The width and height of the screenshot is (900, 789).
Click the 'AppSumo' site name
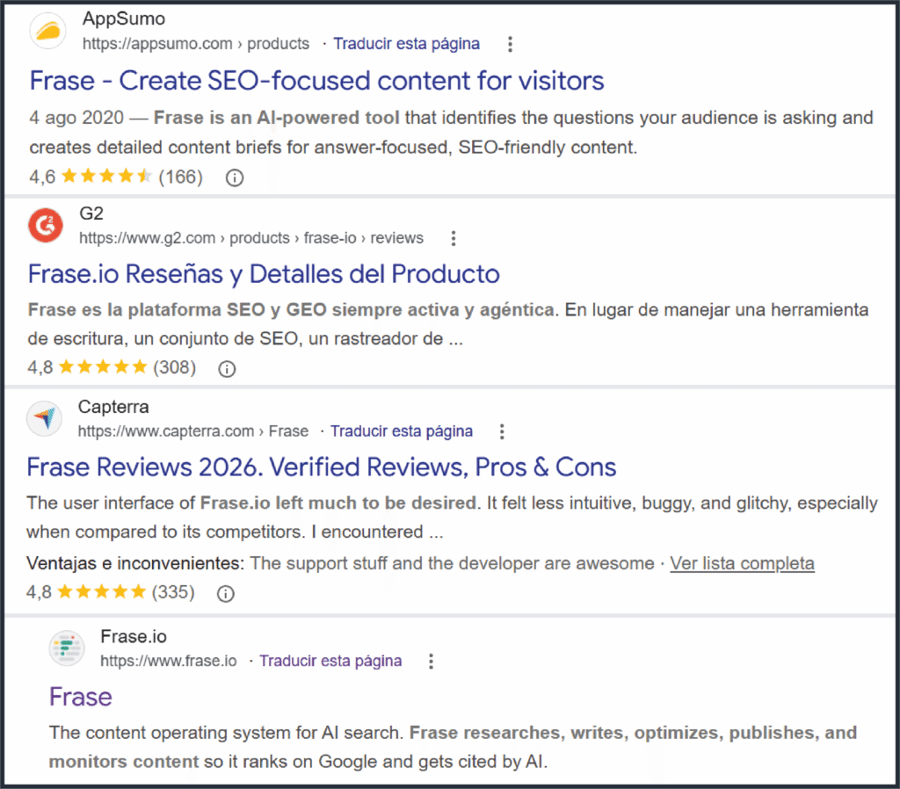click(x=124, y=18)
